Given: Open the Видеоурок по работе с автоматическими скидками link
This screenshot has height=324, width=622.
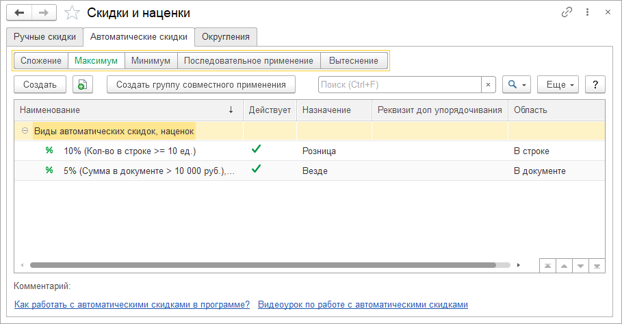Looking at the screenshot, I should (x=363, y=305).
